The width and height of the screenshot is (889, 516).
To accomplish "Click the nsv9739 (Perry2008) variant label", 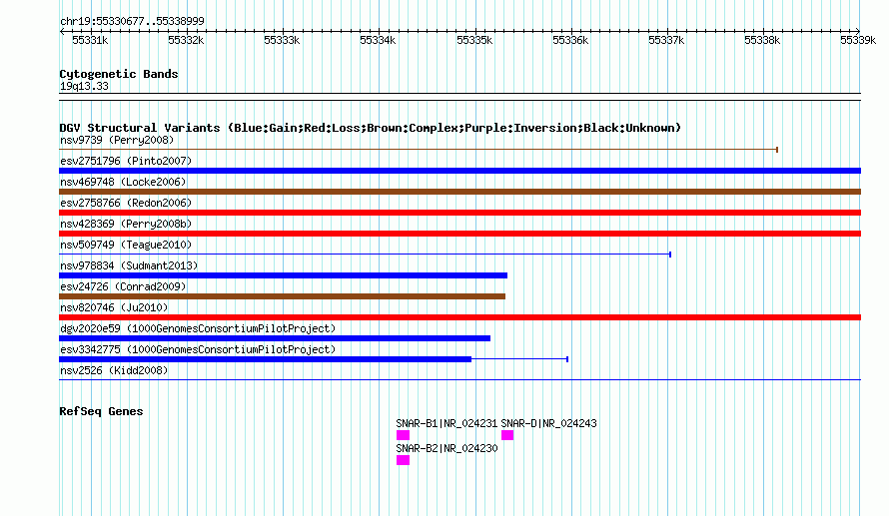I will (117, 140).
